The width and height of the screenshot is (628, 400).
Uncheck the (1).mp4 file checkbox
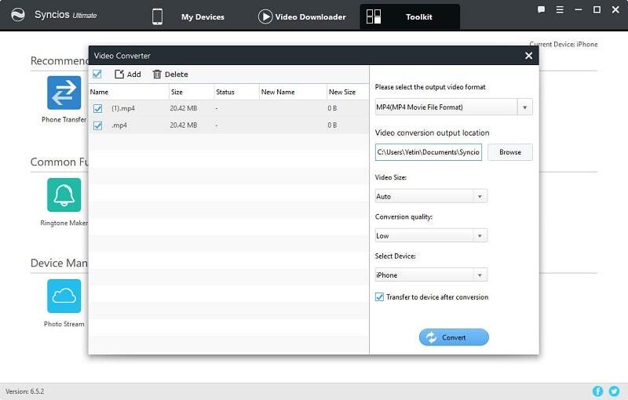click(98, 108)
